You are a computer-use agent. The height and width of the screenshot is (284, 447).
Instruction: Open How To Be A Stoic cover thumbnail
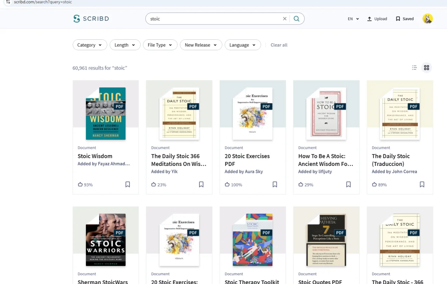pyautogui.click(x=326, y=114)
